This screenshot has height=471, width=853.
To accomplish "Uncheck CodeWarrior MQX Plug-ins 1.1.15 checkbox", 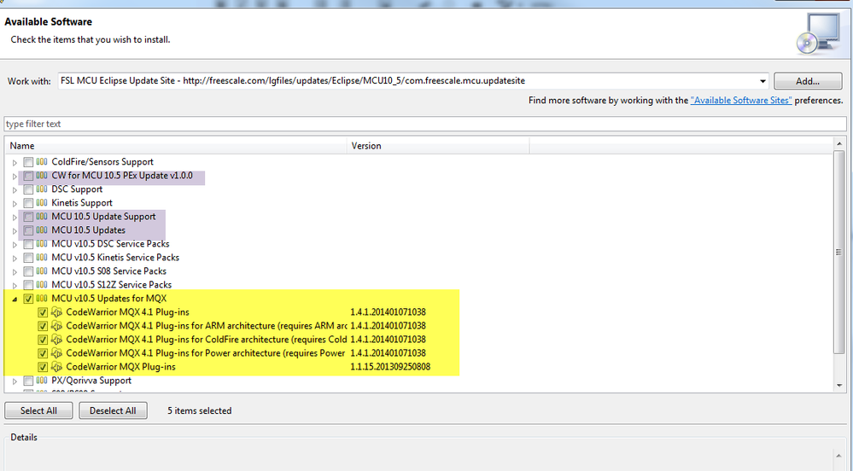I will coord(43,367).
